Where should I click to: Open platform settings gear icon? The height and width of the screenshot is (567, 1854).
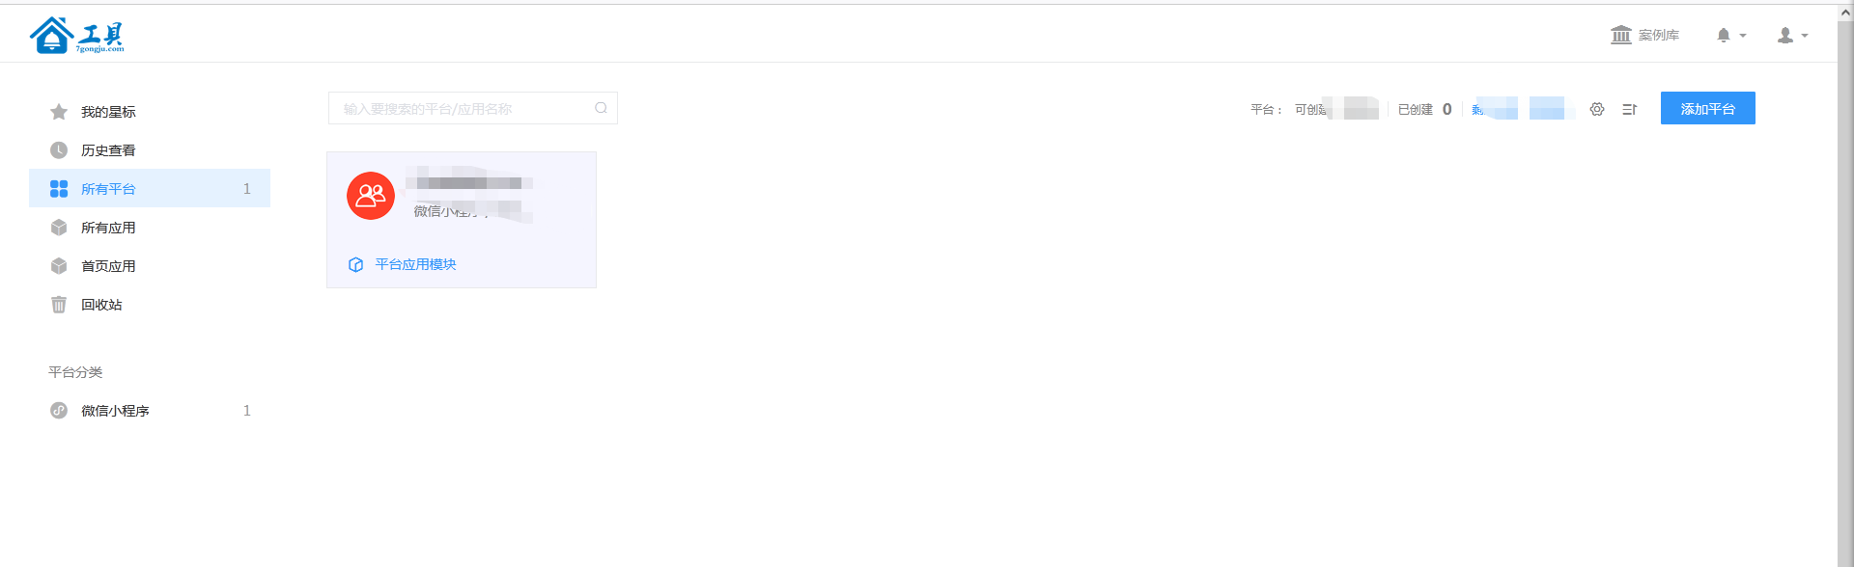click(x=1597, y=109)
